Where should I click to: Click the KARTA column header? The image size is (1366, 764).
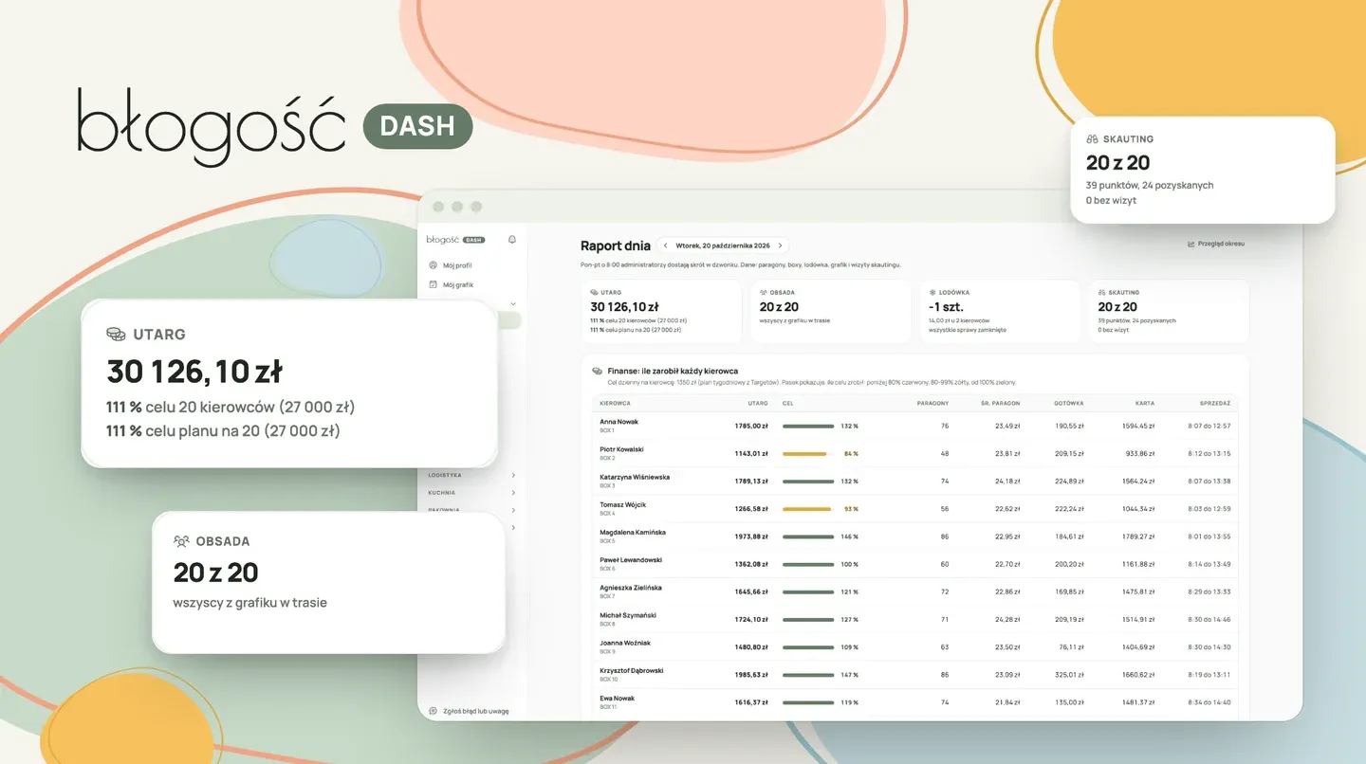1145,403
